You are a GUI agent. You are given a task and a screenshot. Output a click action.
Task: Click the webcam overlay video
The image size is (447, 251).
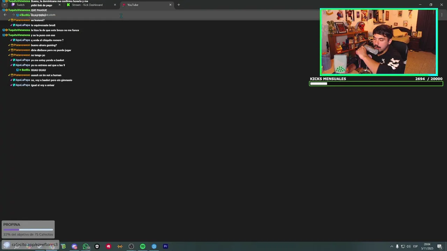coord(379,42)
